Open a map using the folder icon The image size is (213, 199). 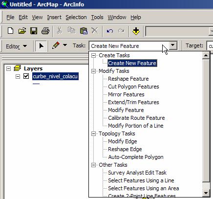[22, 31]
